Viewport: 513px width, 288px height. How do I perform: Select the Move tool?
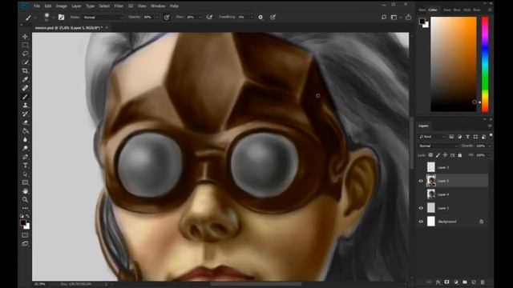tap(25, 37)
